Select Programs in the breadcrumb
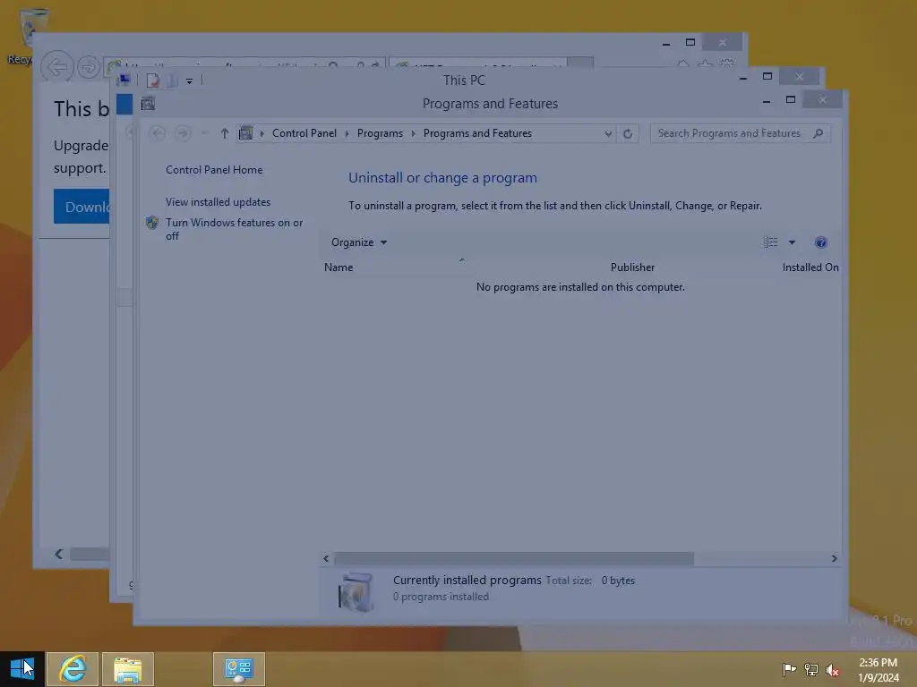This screenshot has height=687, width=917. [x=380, y=133]
